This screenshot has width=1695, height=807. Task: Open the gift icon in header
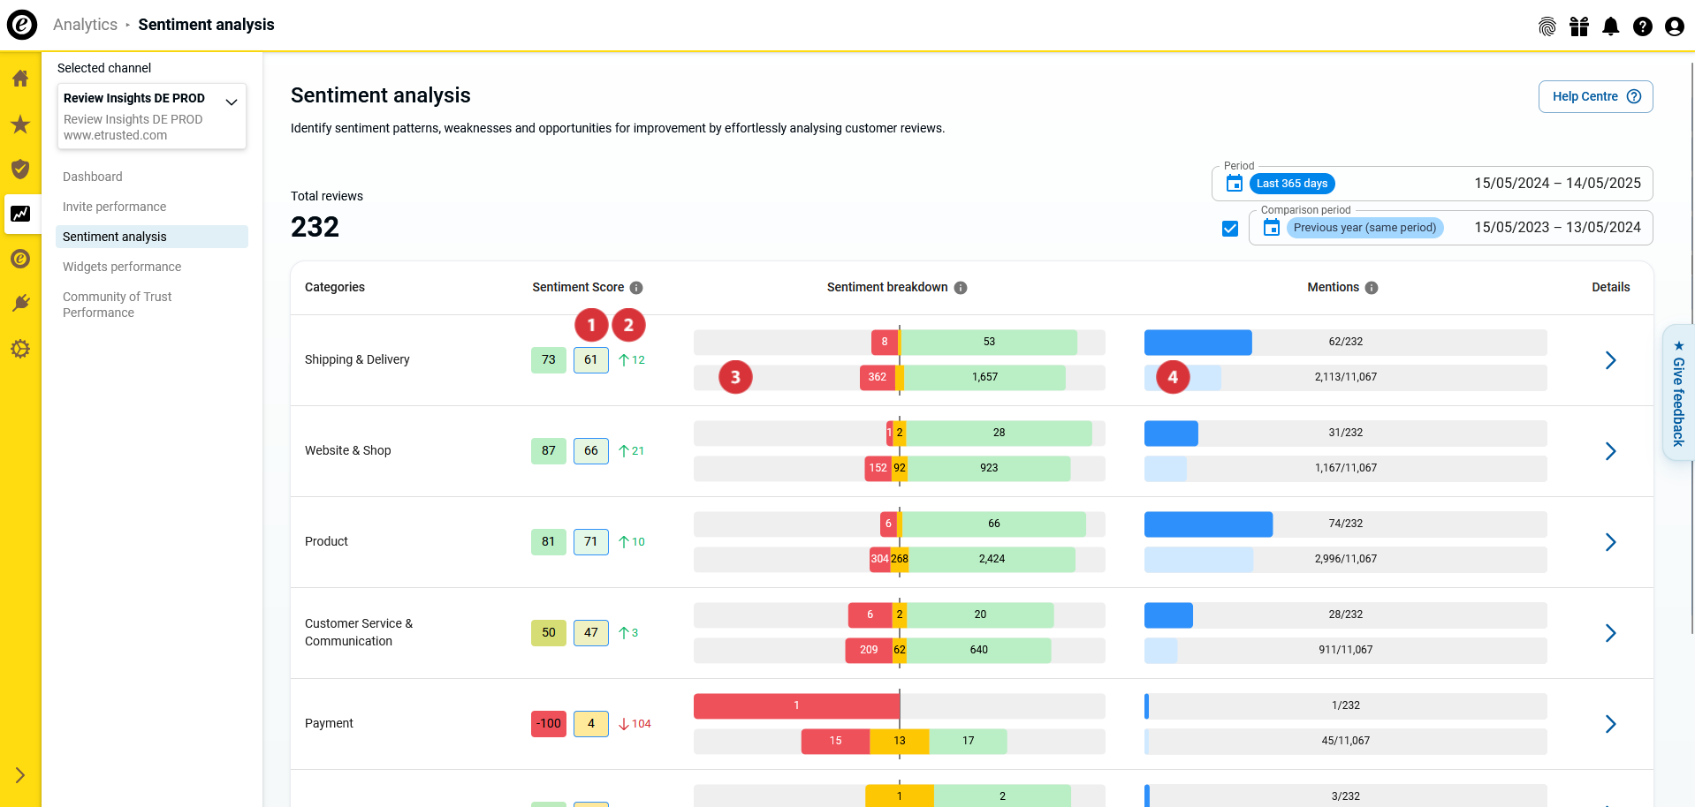pyautogui.click(x=1579, y=26)
